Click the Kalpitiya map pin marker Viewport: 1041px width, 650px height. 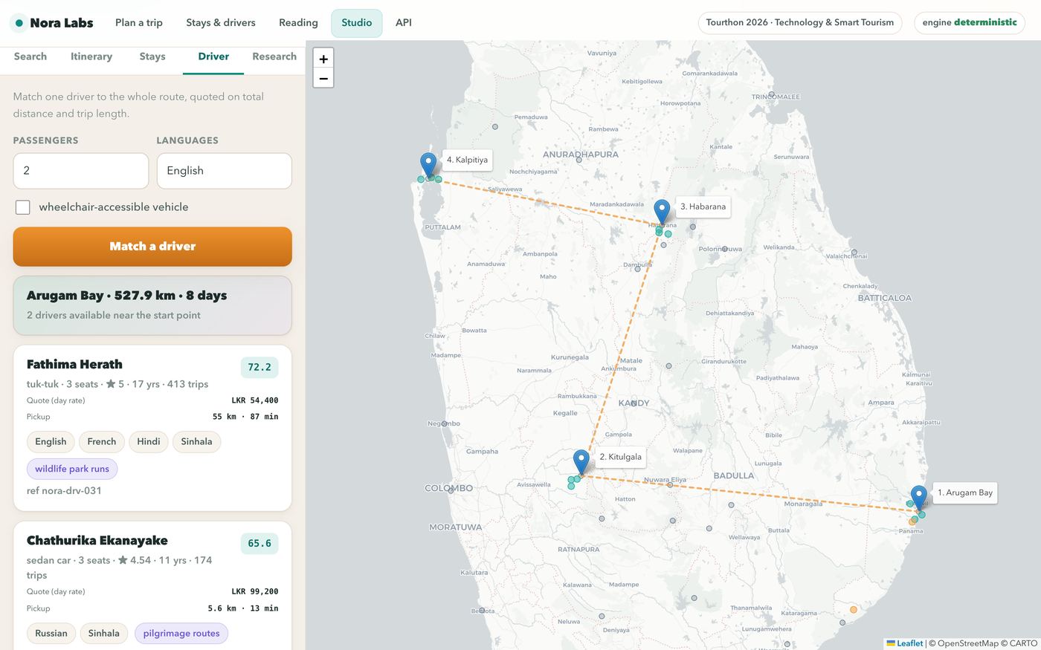click(428, 164)
